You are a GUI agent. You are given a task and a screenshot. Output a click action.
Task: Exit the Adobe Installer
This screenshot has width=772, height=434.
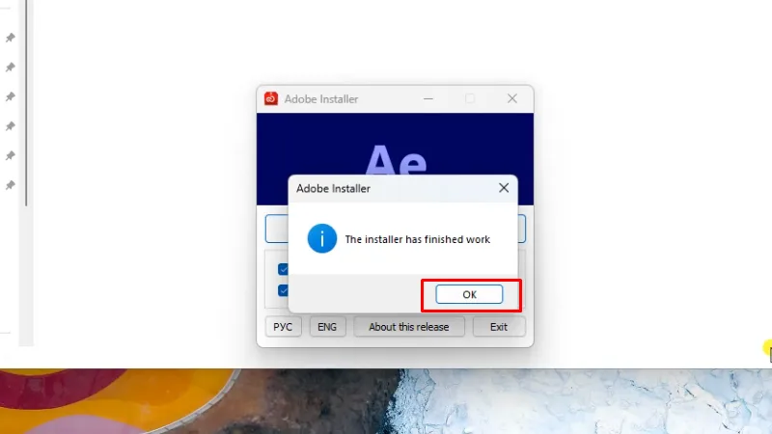click(x=499, y=327)
